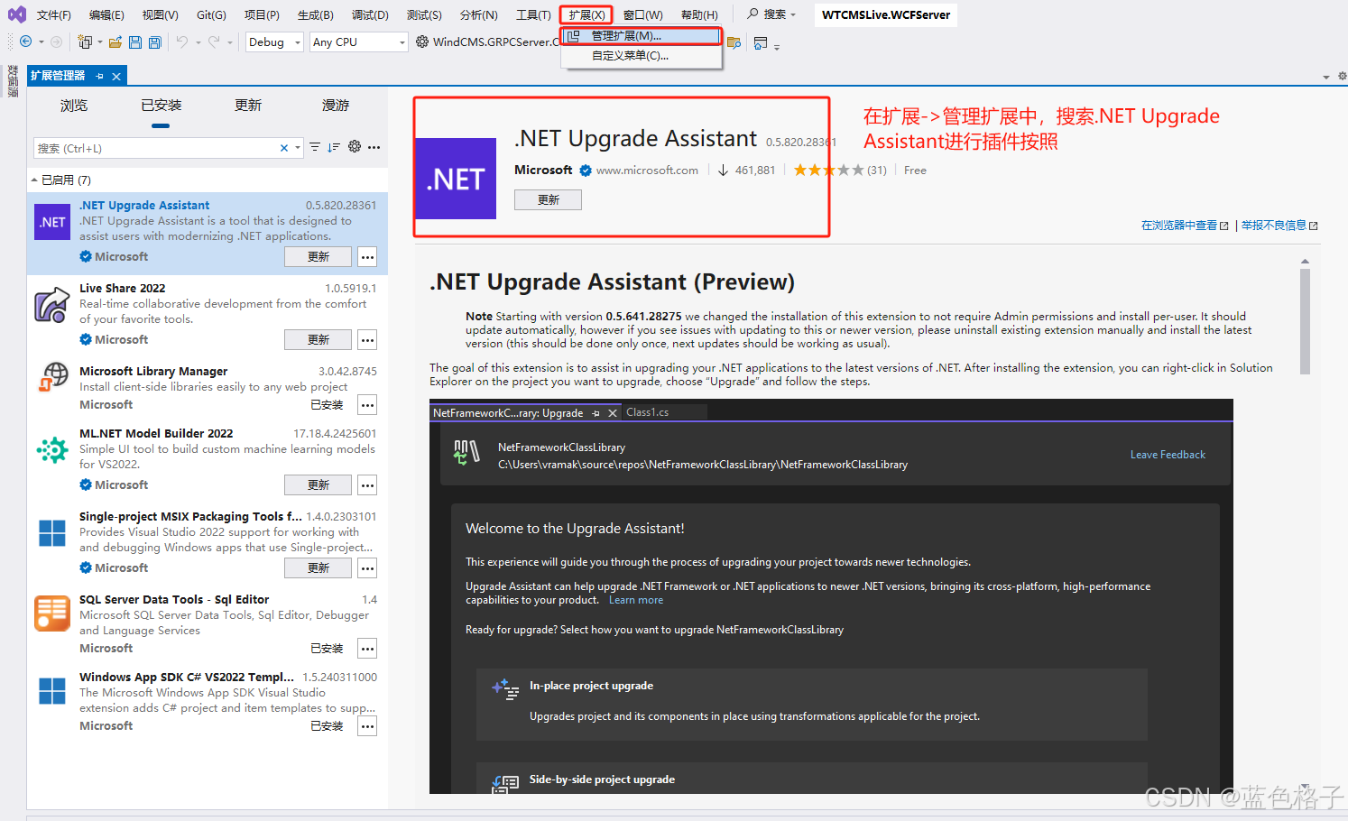Click the new project toolbar icon
This screenshot has height=821, width=1348.
pyautogui.click(x=85, y=42)
